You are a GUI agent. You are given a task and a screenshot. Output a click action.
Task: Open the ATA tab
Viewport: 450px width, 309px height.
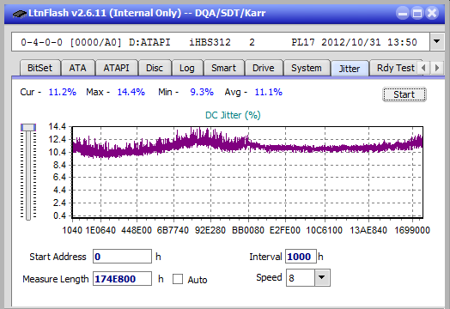click(x=78, y=68)
